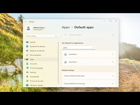
Task: Click the Apps breadcrumb link
Action: pos(66,27)
